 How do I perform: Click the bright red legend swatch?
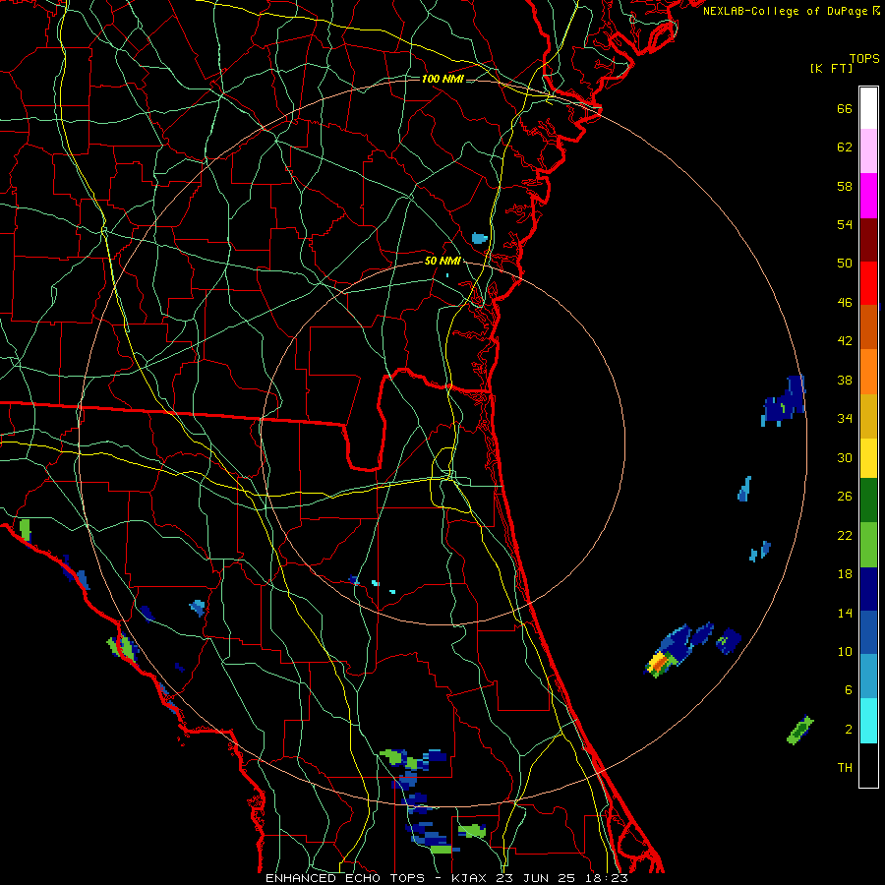[868, 283]
